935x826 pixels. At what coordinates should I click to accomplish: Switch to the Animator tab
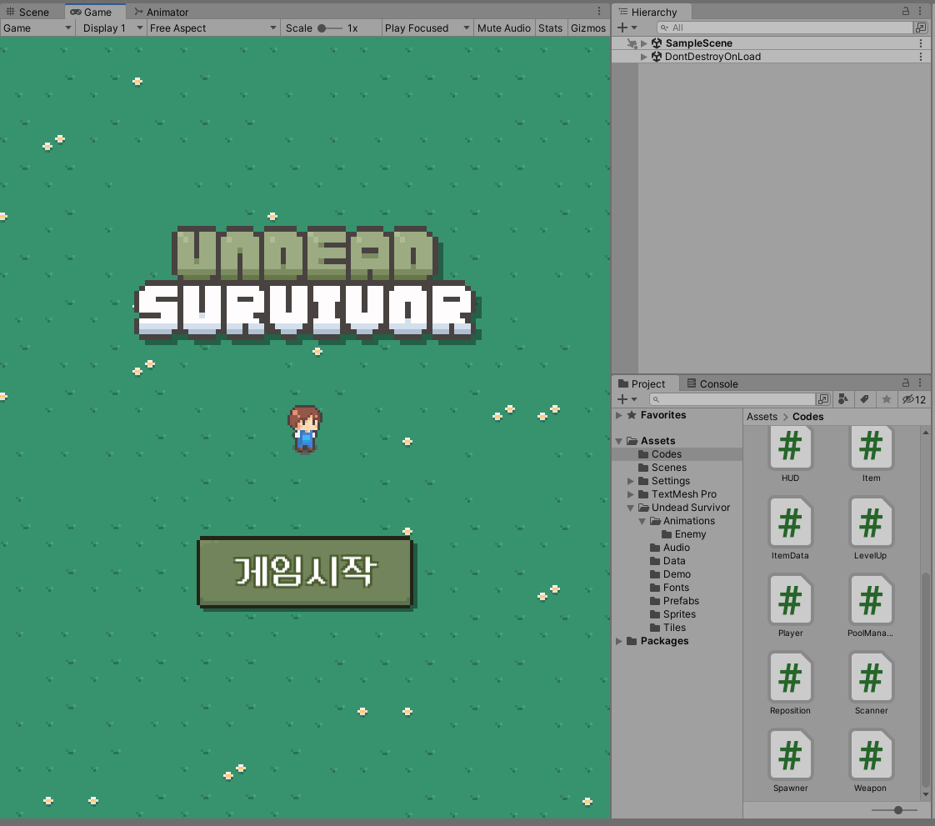pos(162,12)
